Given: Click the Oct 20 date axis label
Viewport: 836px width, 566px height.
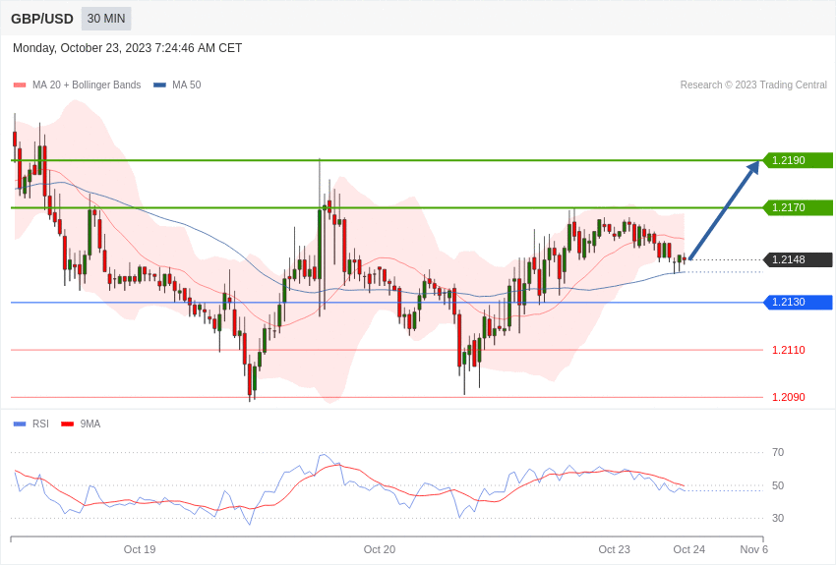Looking at the screenshot, I should [x=380, y=549].
